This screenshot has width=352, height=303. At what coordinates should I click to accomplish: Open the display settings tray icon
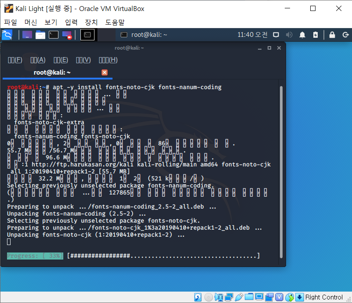276,35
